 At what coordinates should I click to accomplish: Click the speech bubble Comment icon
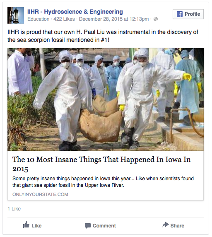pyautogui.click(x=88, y=226)
